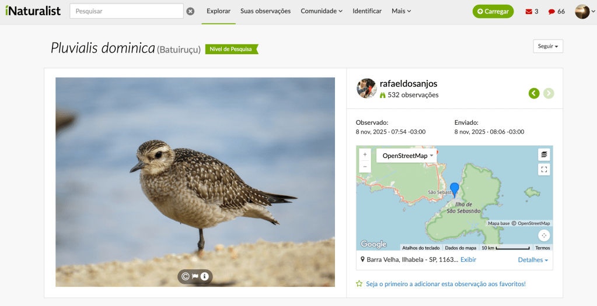Click the copyright icon on photo
The height and width of the screenshot is (306, 597).
coord(186,277)
